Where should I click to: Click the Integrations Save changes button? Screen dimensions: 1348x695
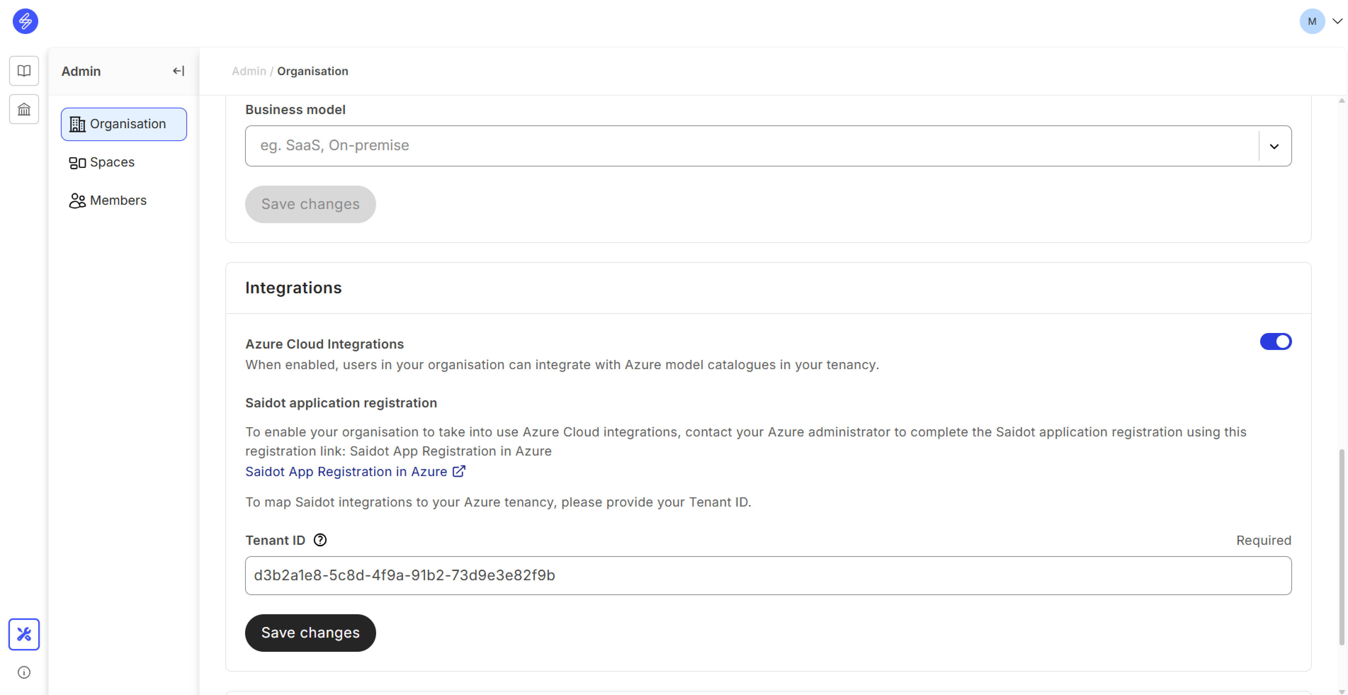point(310,632)
